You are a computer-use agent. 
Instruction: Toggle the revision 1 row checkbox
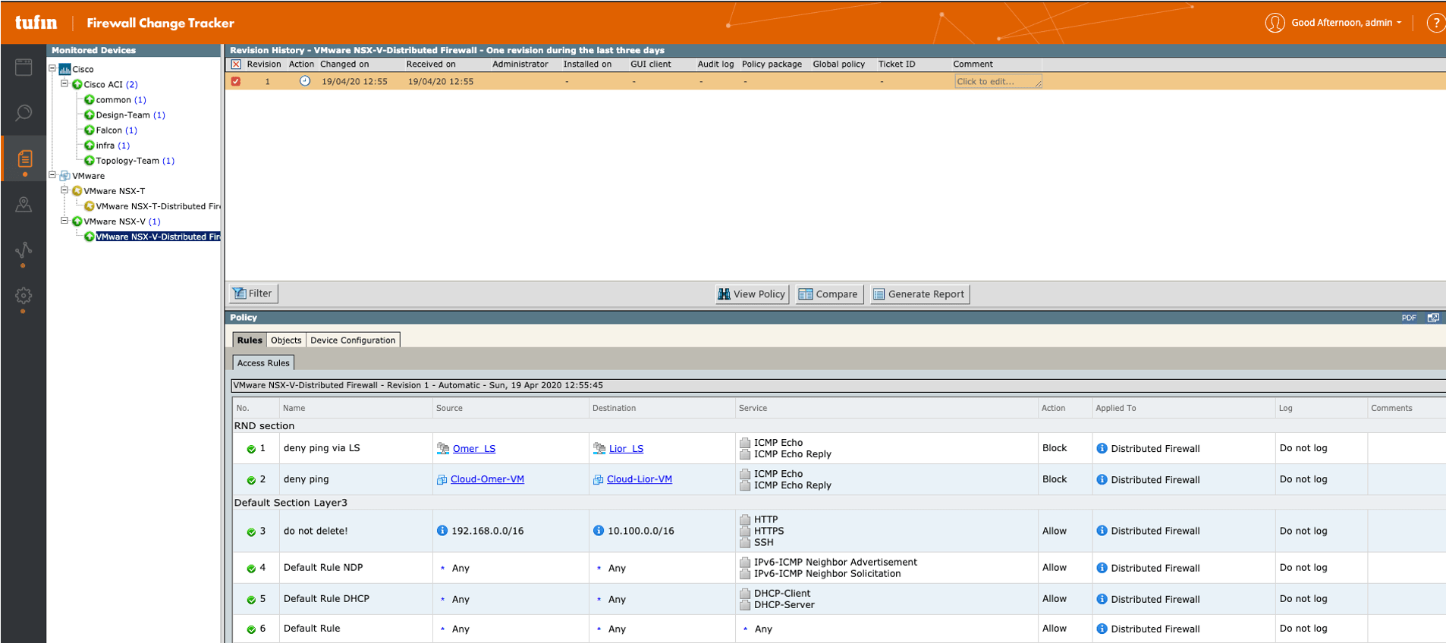point(236,81)
